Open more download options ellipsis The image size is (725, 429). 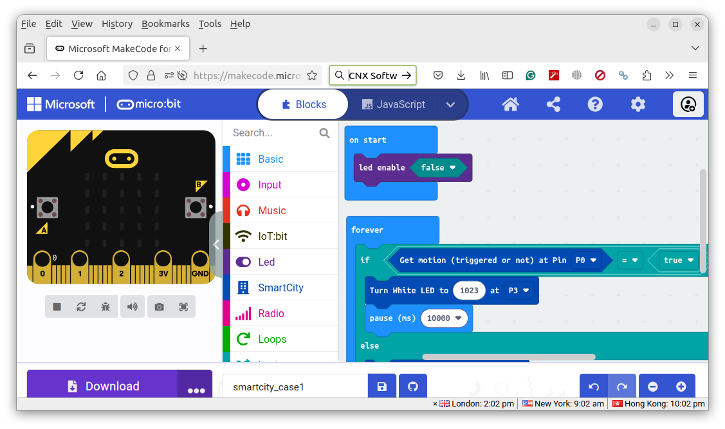click(196, 385)
